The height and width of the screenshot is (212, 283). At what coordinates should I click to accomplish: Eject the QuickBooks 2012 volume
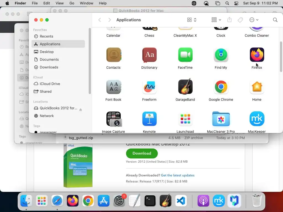pyautogui.click(x=80, y=110)
